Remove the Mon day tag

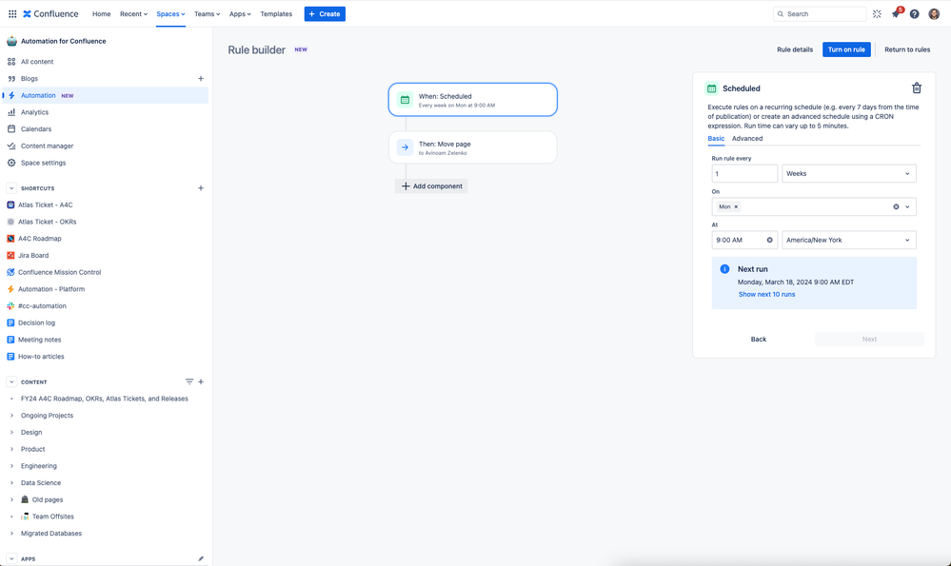(x=736, y=206)
